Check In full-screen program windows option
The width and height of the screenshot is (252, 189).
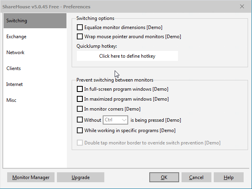80,89
